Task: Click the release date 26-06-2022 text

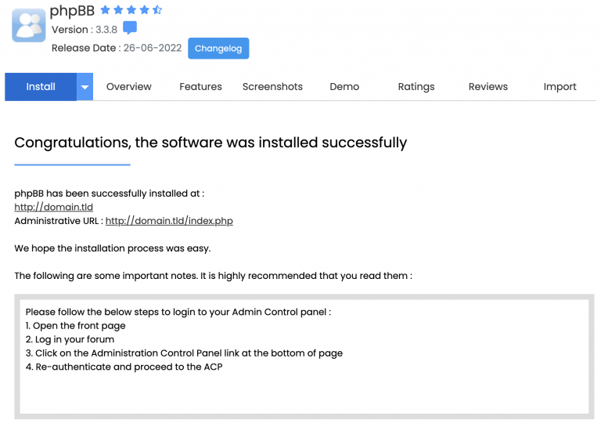Action: pos(153,48)
